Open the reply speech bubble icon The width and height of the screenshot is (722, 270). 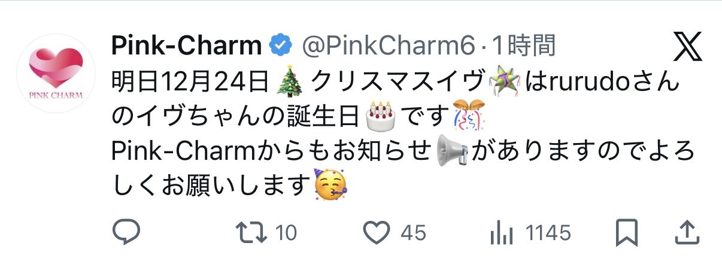tap(126, 232)
